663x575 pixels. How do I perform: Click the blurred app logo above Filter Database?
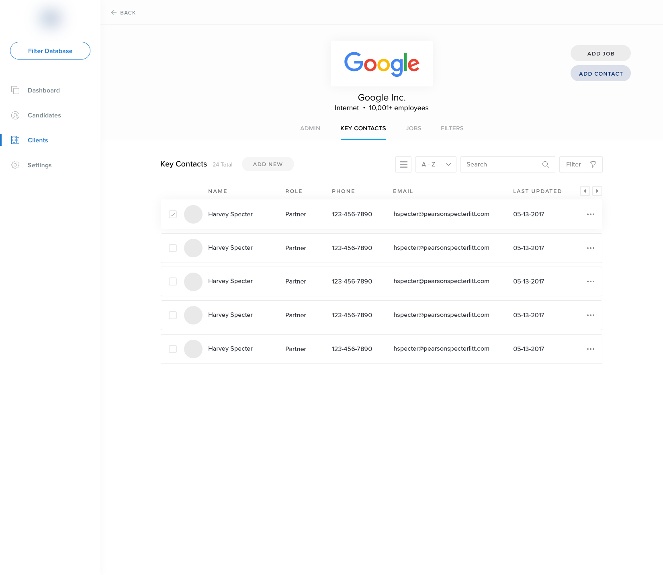click(x=51, y=18)
